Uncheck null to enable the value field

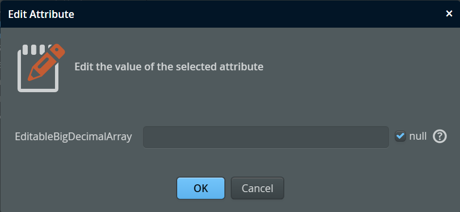click(400, 137)
